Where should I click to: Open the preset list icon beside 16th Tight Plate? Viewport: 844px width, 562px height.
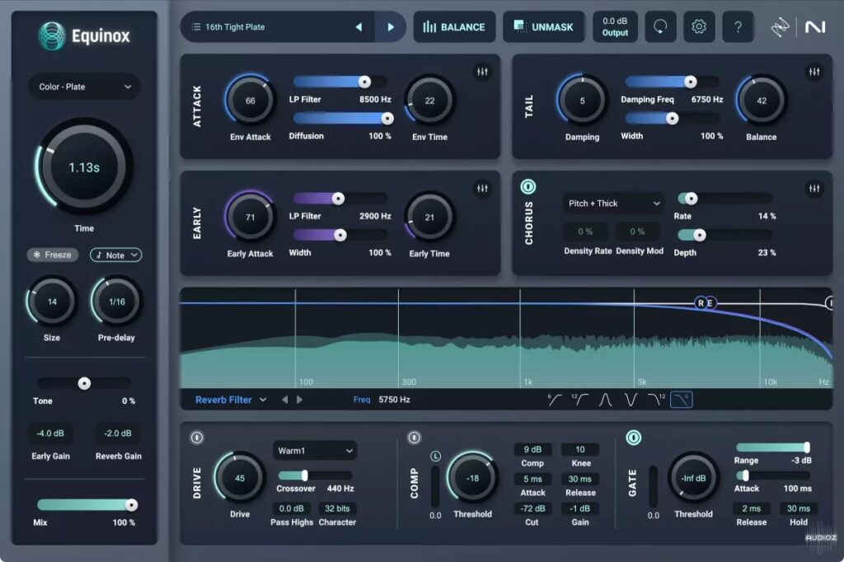pyautogui.click(x=196, y=27)
